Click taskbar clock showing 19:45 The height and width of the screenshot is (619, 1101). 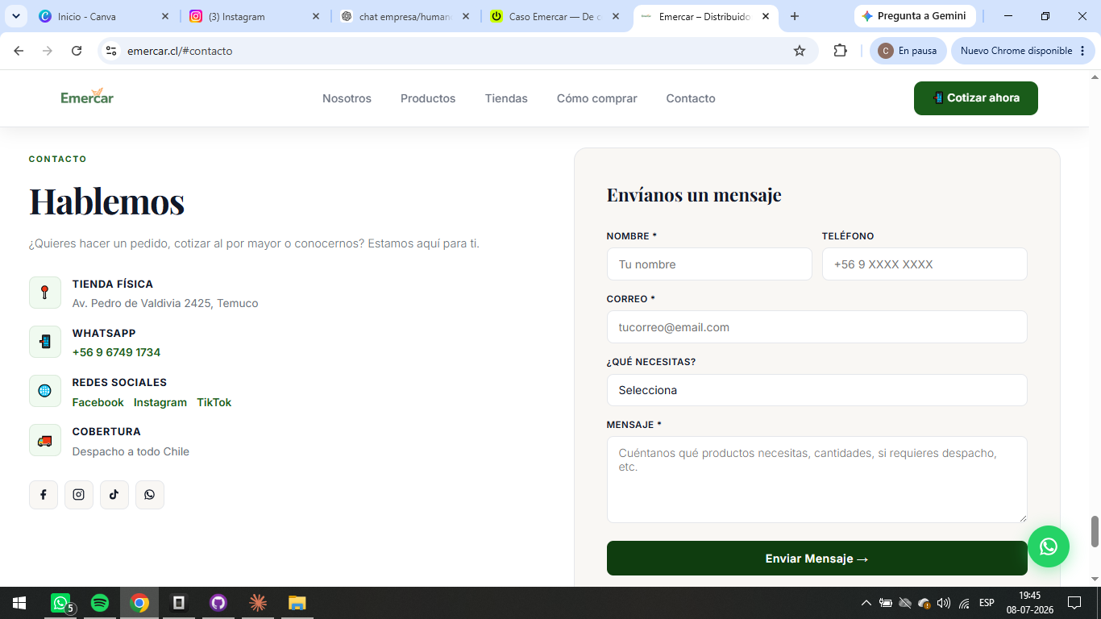point(1030,603)
